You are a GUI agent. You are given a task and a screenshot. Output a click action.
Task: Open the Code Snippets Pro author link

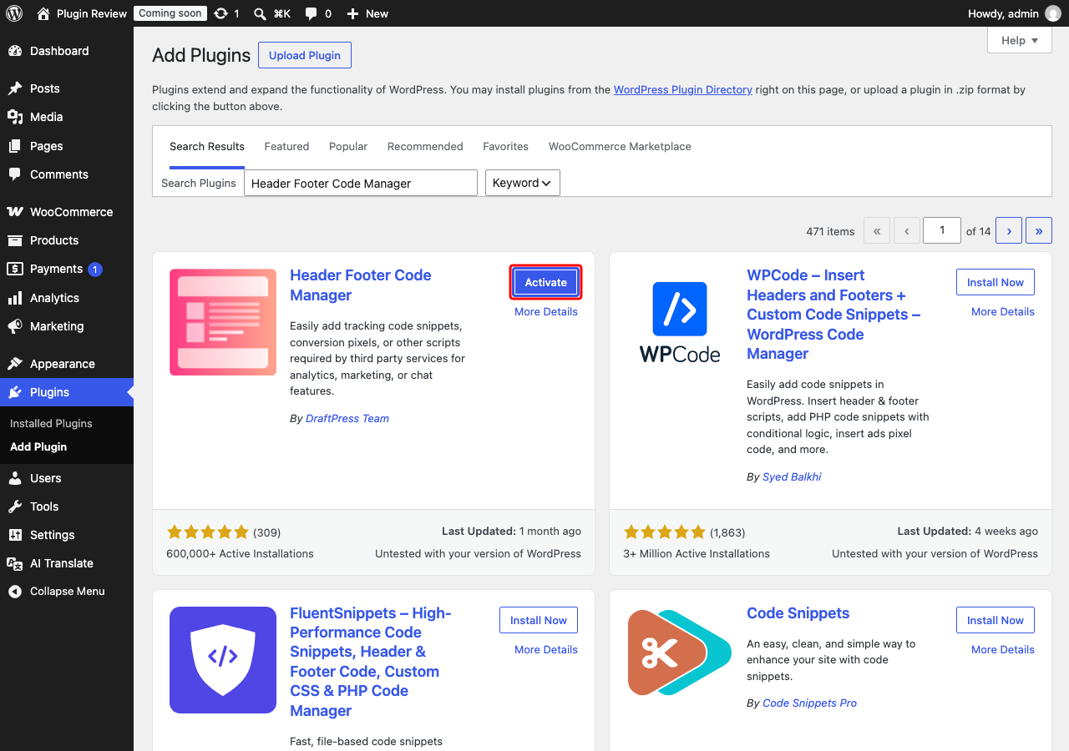point(810,703)
